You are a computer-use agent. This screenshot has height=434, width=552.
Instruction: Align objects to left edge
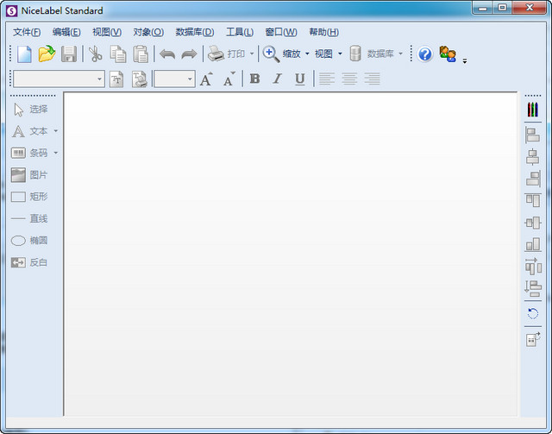(x=533, y=135)
